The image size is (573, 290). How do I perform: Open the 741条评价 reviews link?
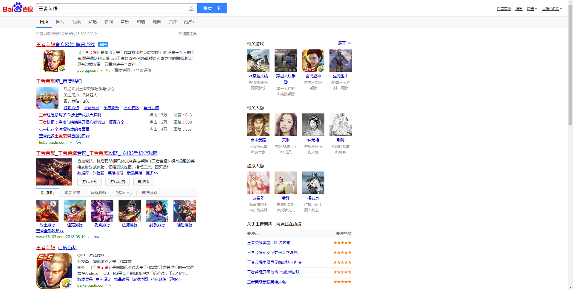tap(142, 71)
